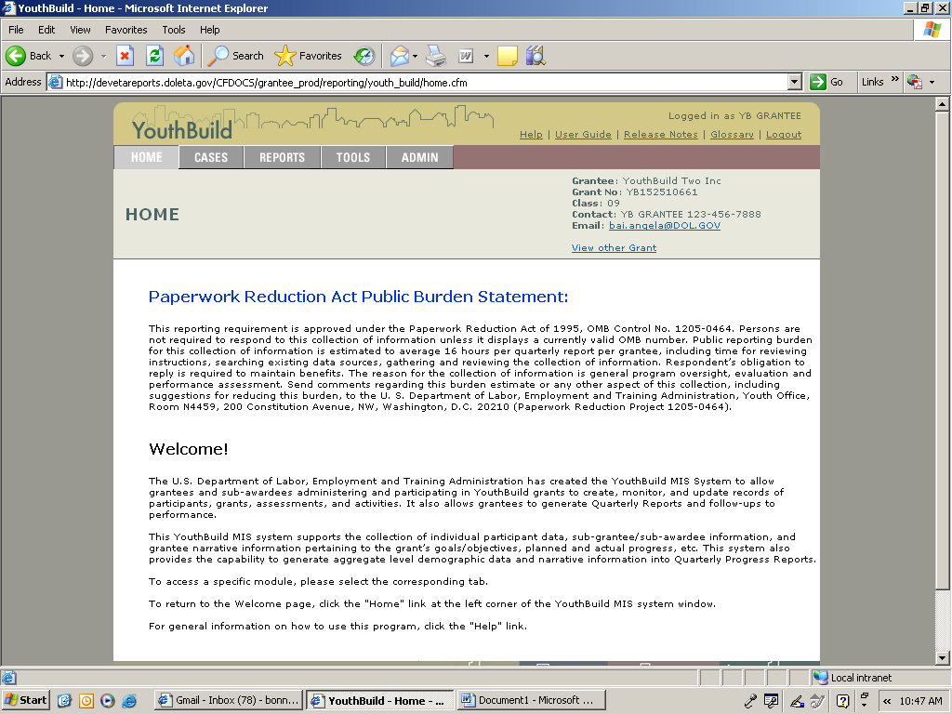Launch Internet Explorer from Quick Launch
This screenshot has width=952, height=714.
129,701
